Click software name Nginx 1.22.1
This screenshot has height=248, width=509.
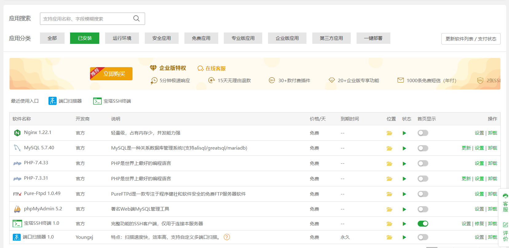tap(38, 132)
